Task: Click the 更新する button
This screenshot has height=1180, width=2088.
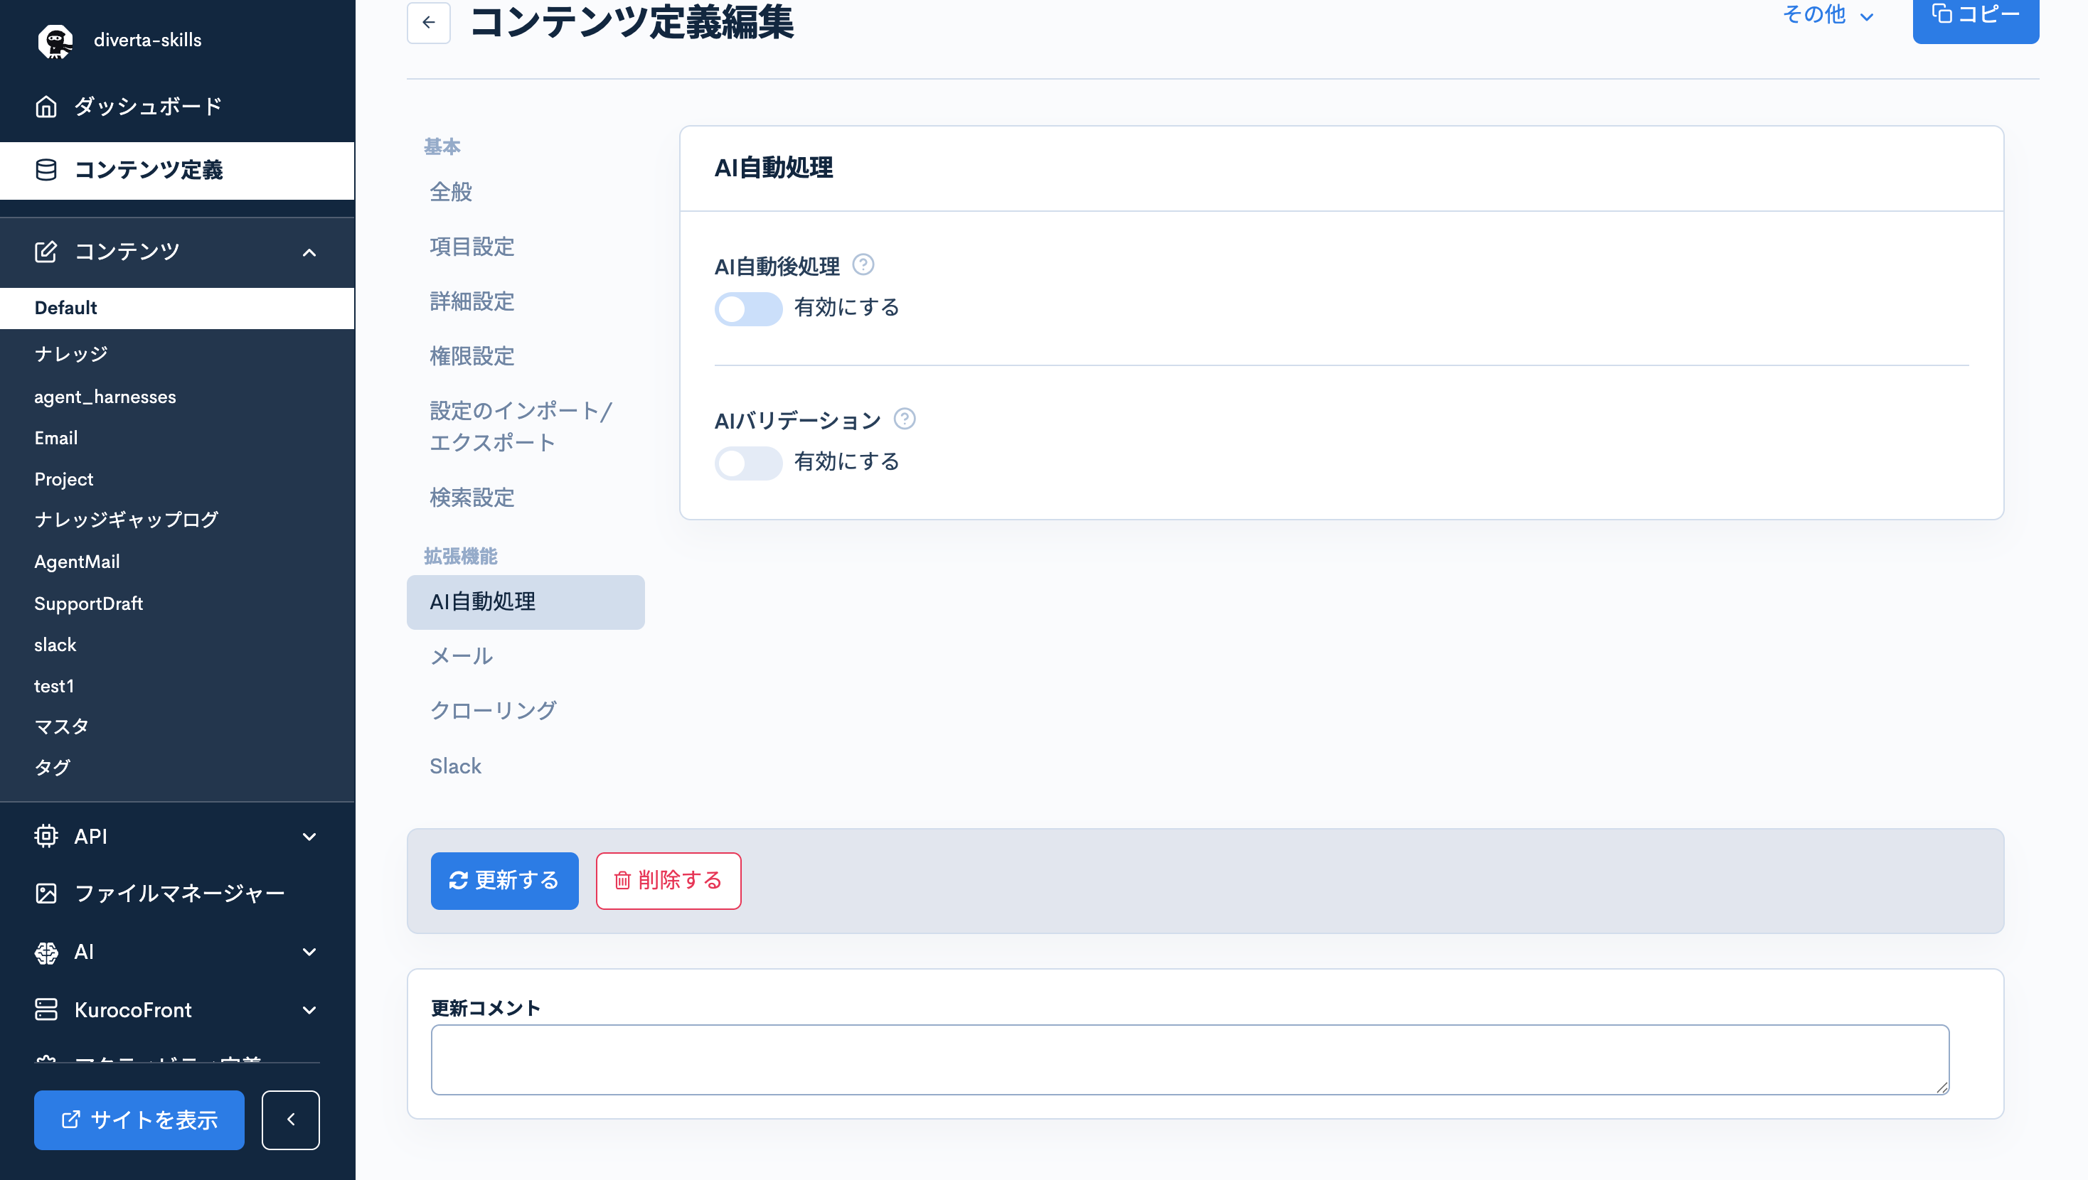Action: (504, 881)
